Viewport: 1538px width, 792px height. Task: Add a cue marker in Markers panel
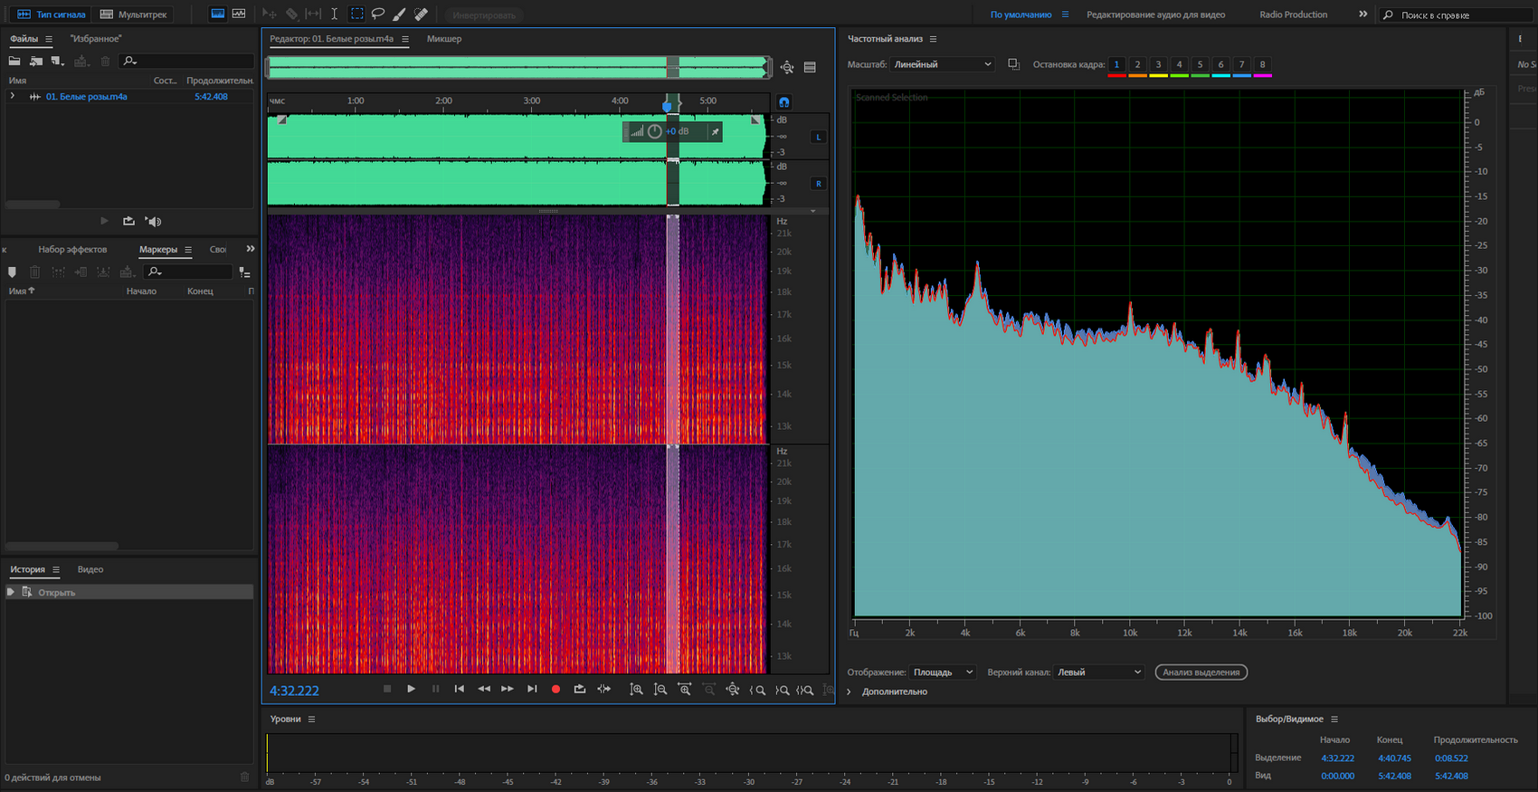12,272
